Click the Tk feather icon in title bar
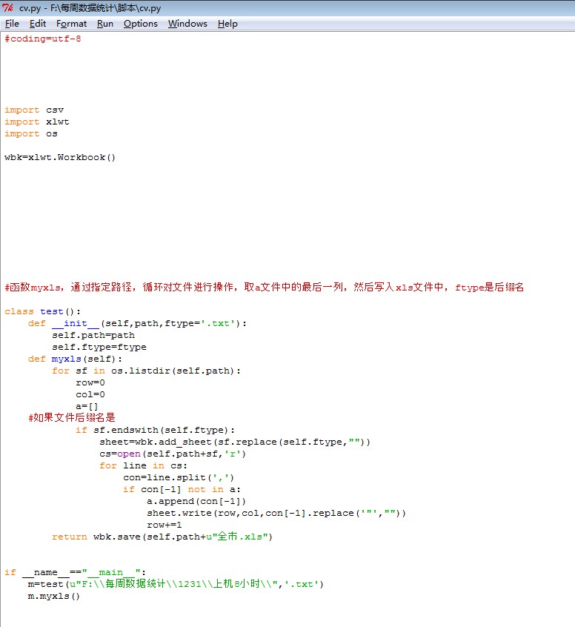This screenshot has width=575, height=627. point(8,8)
